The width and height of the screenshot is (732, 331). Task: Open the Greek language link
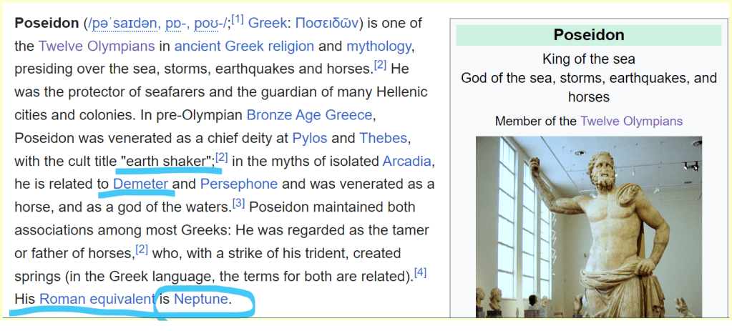pos(267,23)
